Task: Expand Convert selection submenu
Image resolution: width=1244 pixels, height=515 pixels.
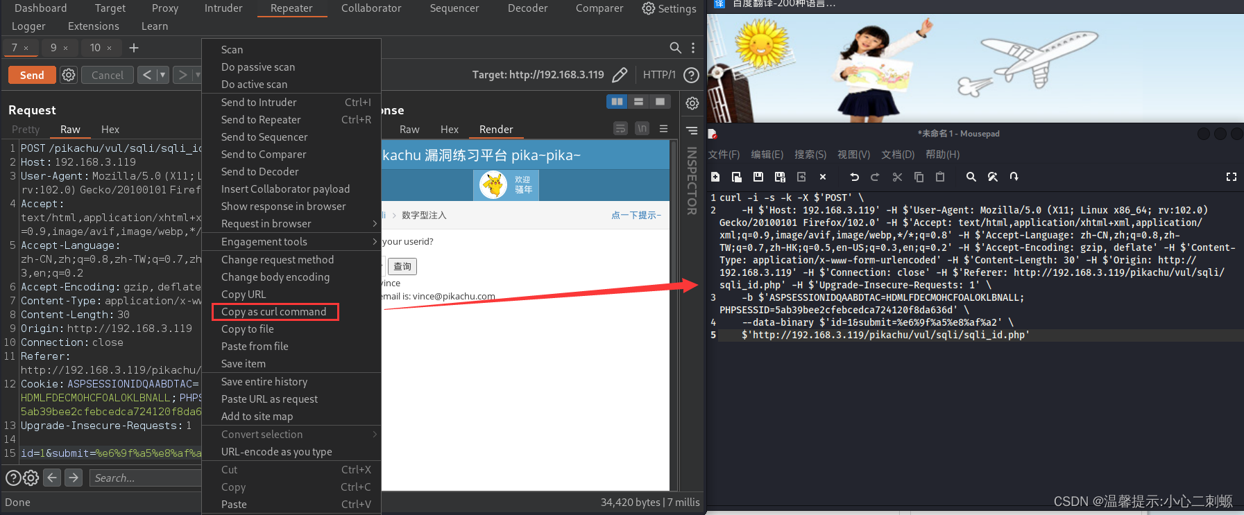Action: point(291,435)
